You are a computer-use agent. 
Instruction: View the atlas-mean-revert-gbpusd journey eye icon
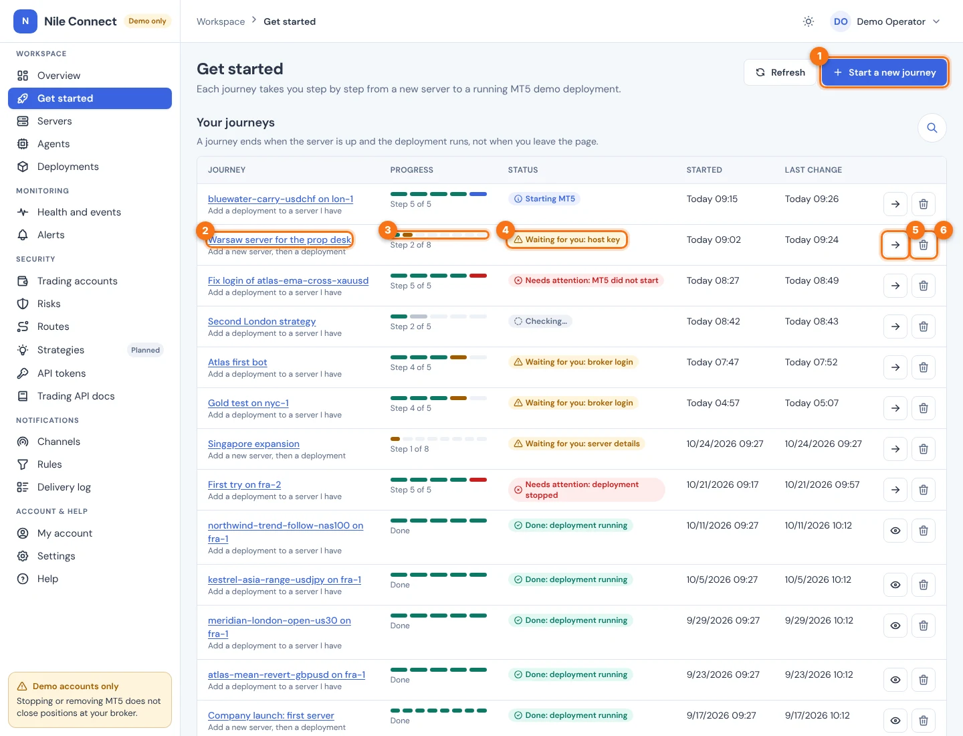click(895, 680)
